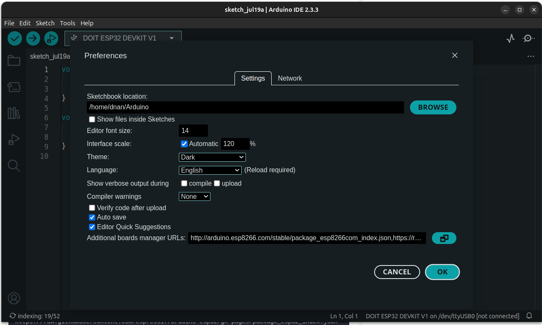Open the Language dropdown showing English
Screen dimensions: 542x325
[210, 170]
